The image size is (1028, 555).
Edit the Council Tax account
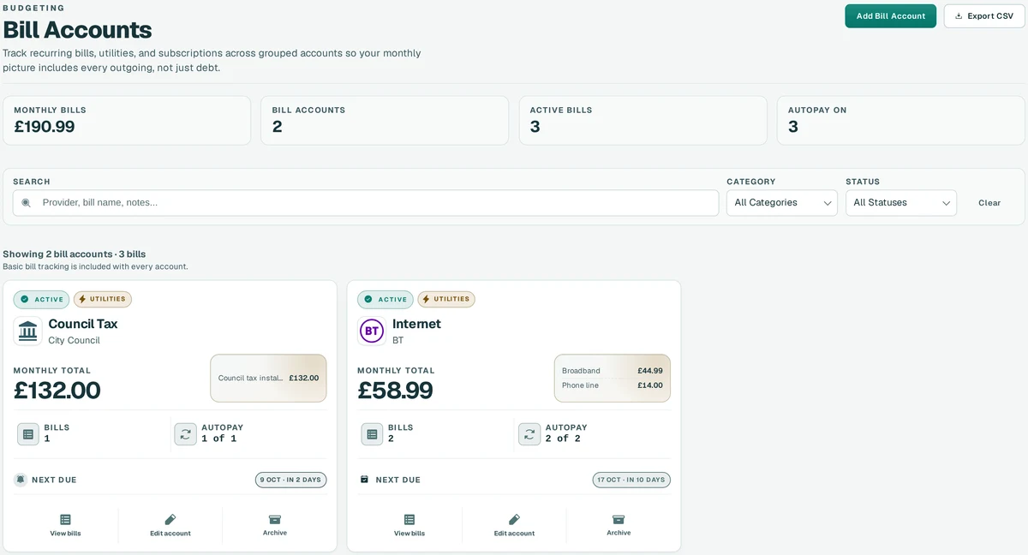click(170, 525)
